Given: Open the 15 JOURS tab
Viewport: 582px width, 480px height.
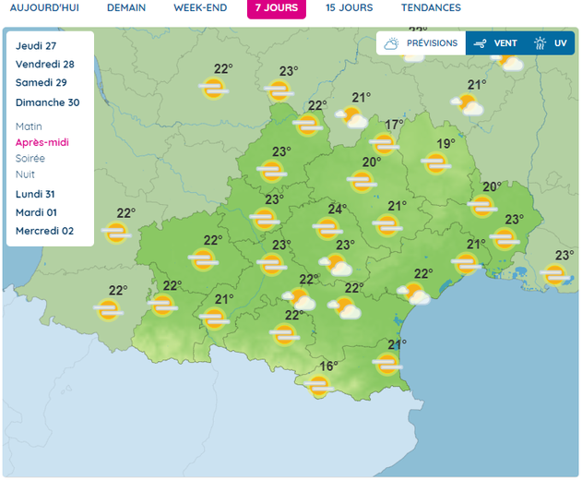Looking at the screenshot, I should [x=349, y=8].
